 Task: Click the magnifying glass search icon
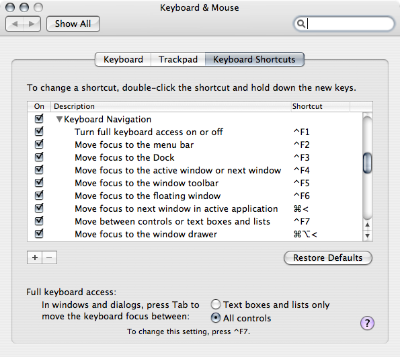[301, 24]
